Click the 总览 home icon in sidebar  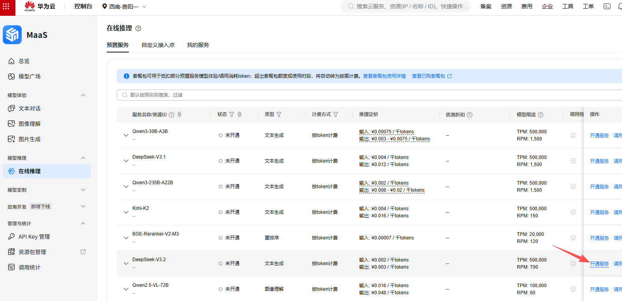(x=11, y=61)
